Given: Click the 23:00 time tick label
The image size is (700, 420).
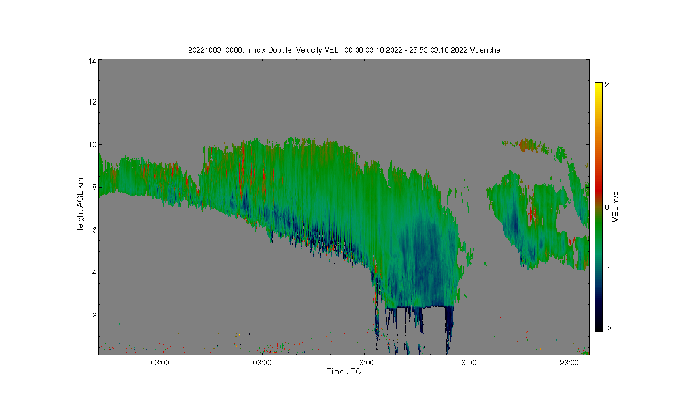Looking at the screenshot, I should pos(569,363).
